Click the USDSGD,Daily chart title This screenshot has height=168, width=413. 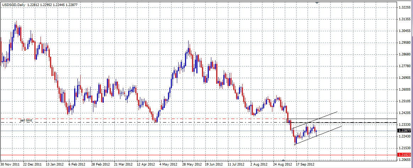(x=13, y=5)
